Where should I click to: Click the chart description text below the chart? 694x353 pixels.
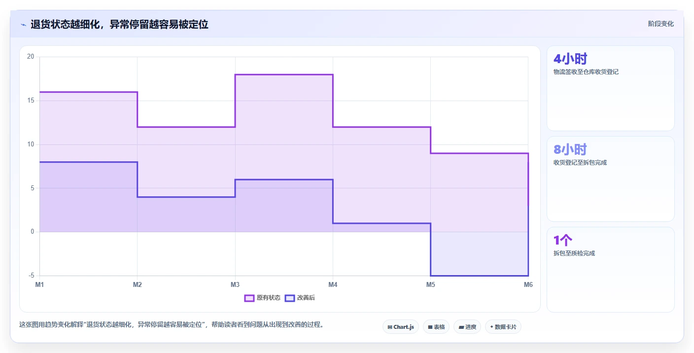tap(172, 325)
